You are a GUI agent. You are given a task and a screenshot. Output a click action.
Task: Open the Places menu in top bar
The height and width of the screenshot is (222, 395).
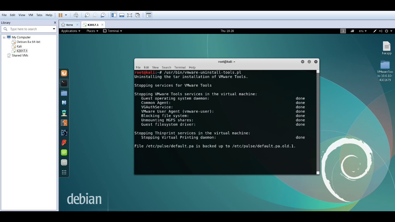coord(92,31)
